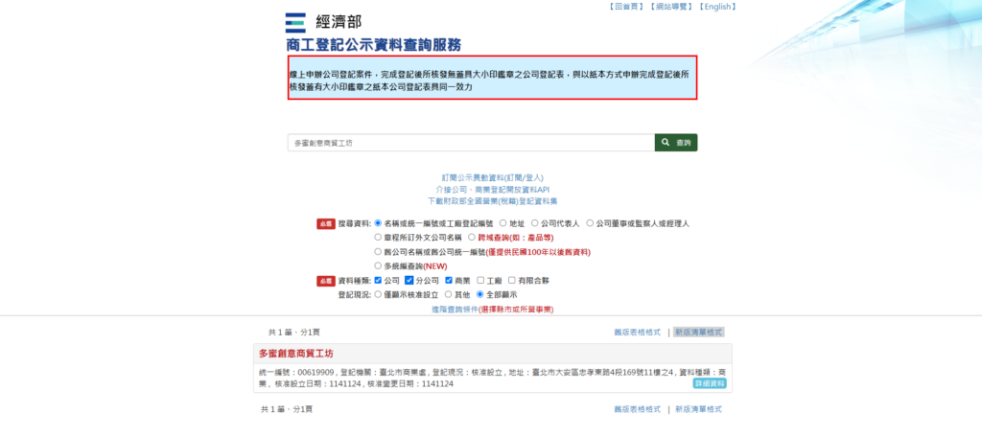Enable the 工廠 checkbox
982x437 pixels.
pos(479,281)
